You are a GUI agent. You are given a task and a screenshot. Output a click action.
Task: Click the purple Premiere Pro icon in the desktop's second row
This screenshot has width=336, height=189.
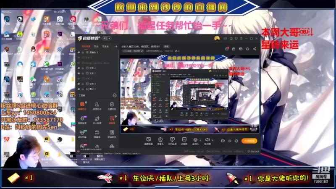(60, 34)
